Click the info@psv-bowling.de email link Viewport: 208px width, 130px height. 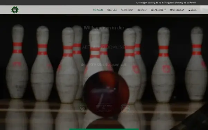coord(148,3)
